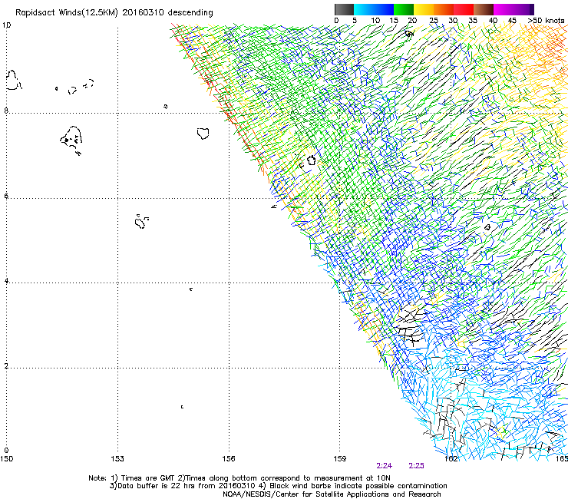Screen dimensions: 568x499
Task: Click the longitude label "156"
Action: [x=229, y=459]
